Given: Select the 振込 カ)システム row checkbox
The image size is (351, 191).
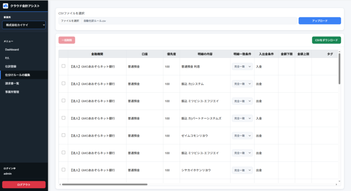Looking at the screenshot, I should [x=64, y=84].
